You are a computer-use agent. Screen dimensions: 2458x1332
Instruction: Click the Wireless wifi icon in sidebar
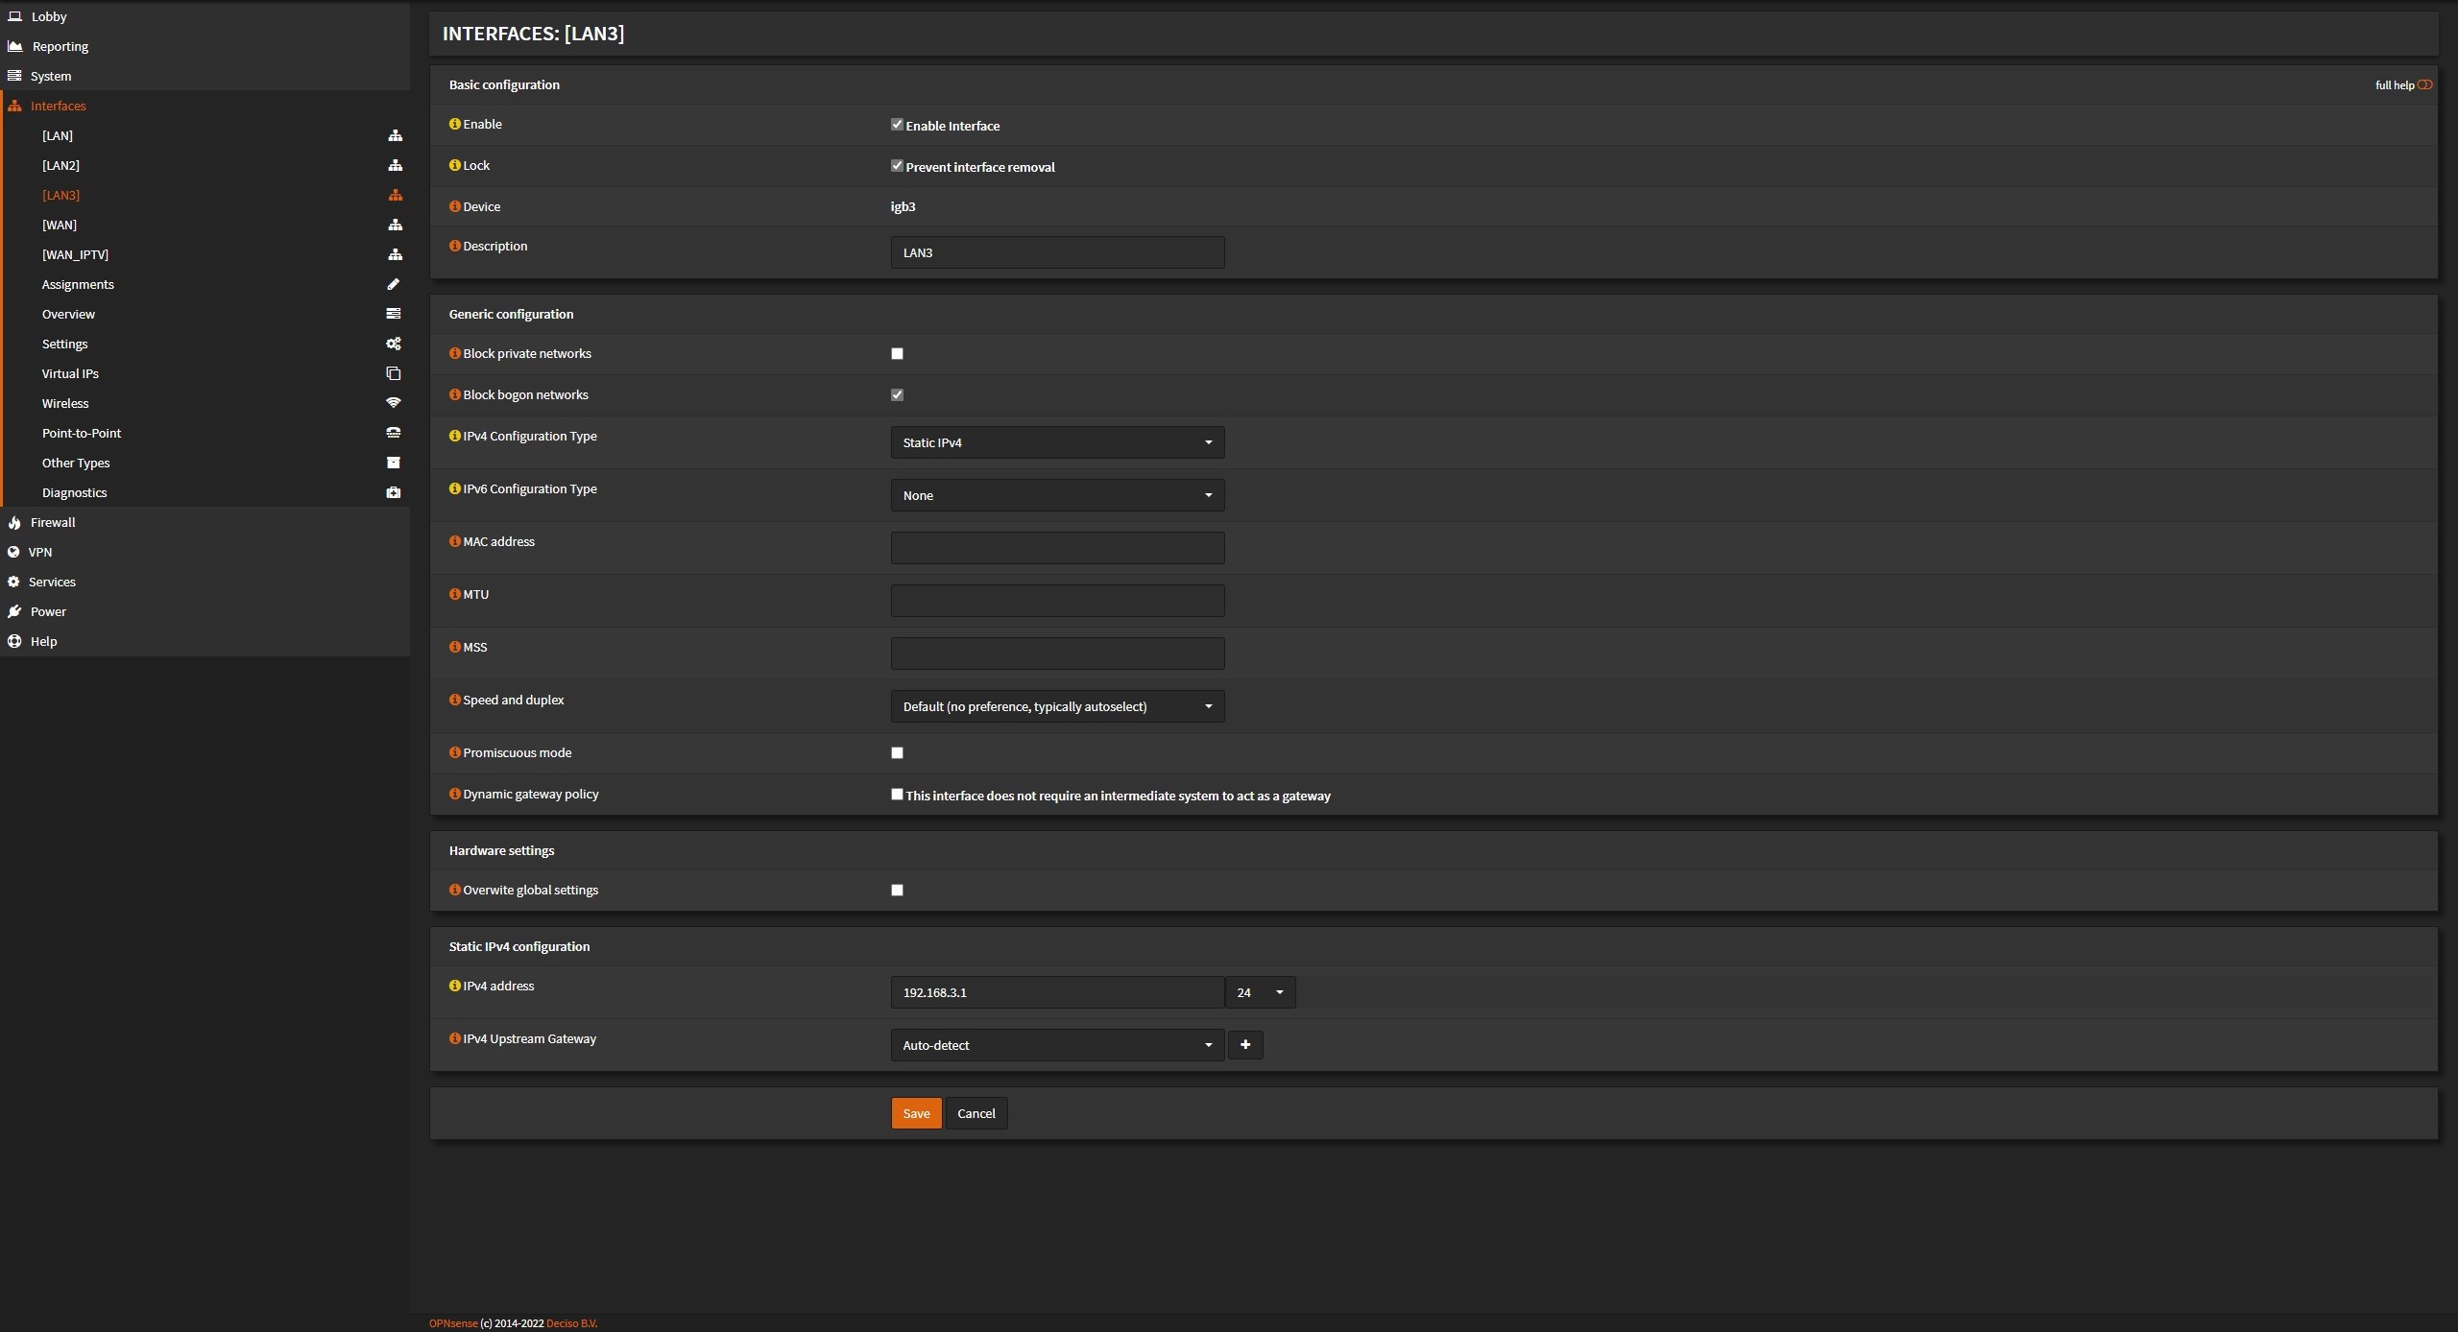393,403
